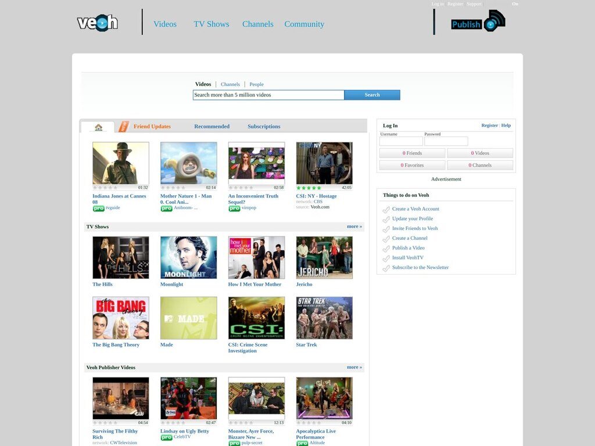Open Channels in the top navigation
The image size is (595, 446).
click(257, 24)
